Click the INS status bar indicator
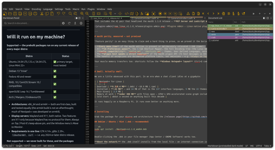Viewport: 275px width, 150px height. coord(252,146)
